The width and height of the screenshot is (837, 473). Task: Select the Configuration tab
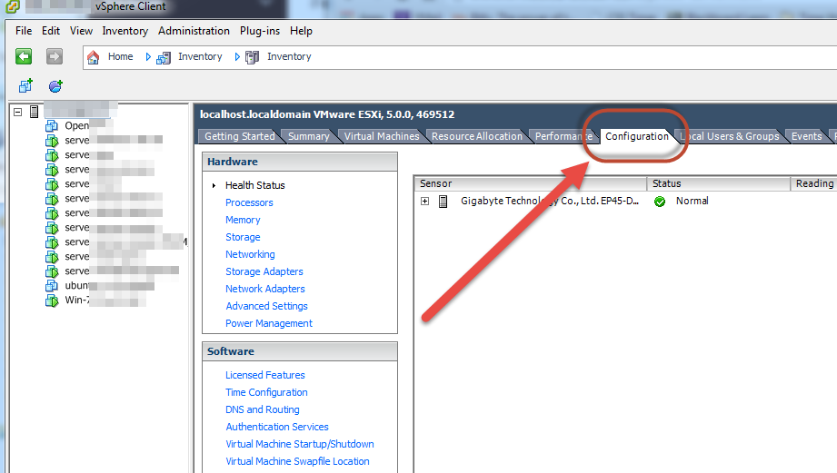637,136
